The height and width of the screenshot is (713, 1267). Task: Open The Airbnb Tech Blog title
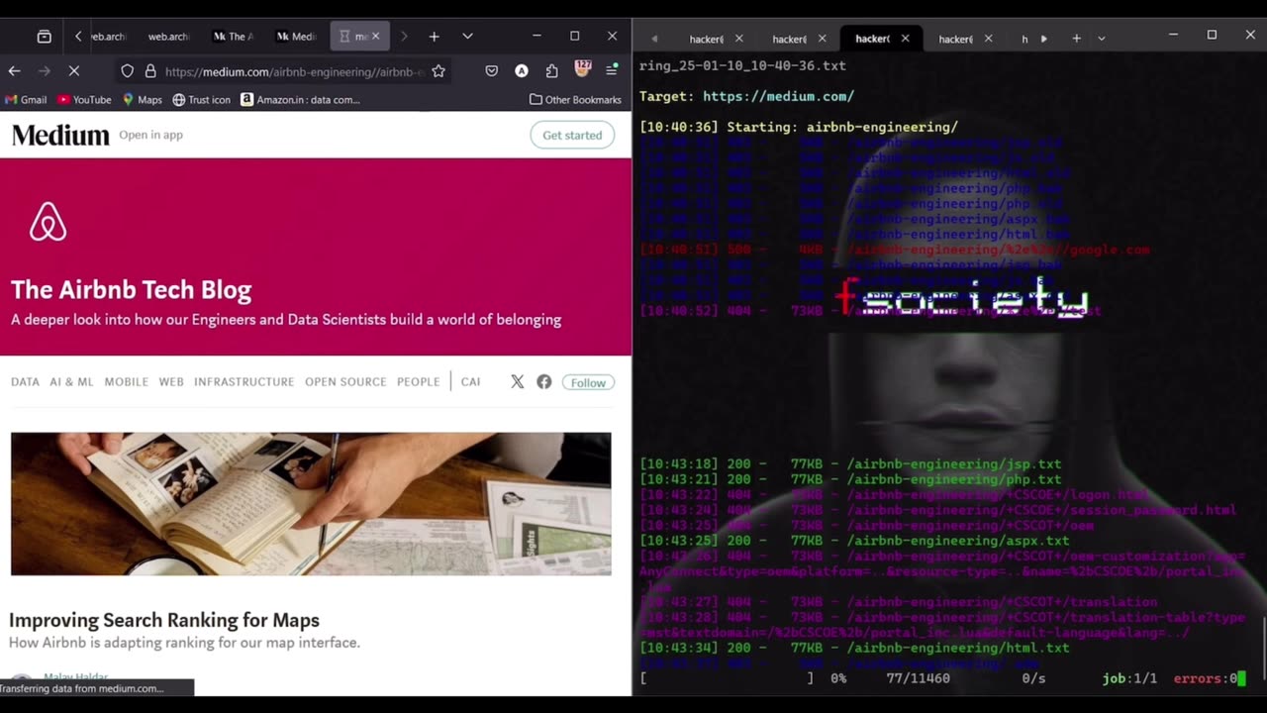click(x=132, y=290)
